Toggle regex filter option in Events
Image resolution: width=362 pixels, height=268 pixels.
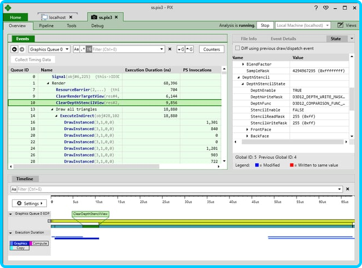click(x=83, y=49)
